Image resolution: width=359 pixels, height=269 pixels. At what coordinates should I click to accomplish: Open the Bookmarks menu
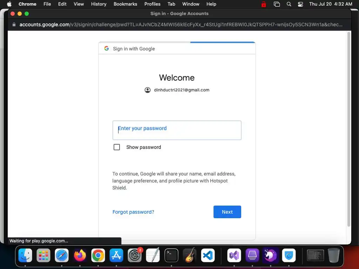click(126, 4)
